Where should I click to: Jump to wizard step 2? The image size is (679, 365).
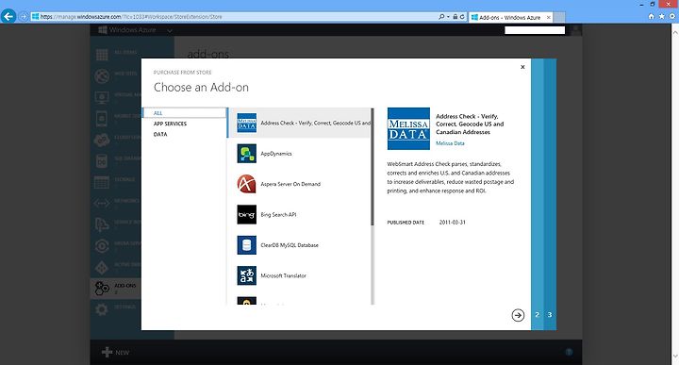click(538, 315)
